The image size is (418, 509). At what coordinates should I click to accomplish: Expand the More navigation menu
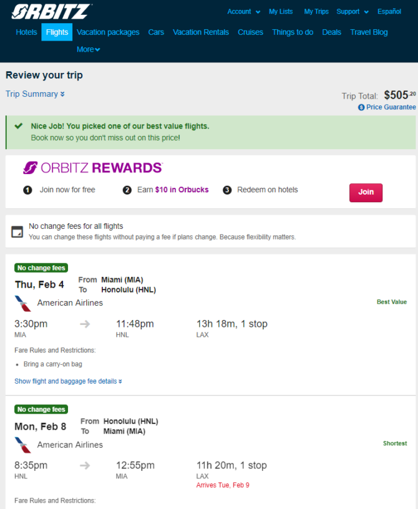[x=89, y=49]
